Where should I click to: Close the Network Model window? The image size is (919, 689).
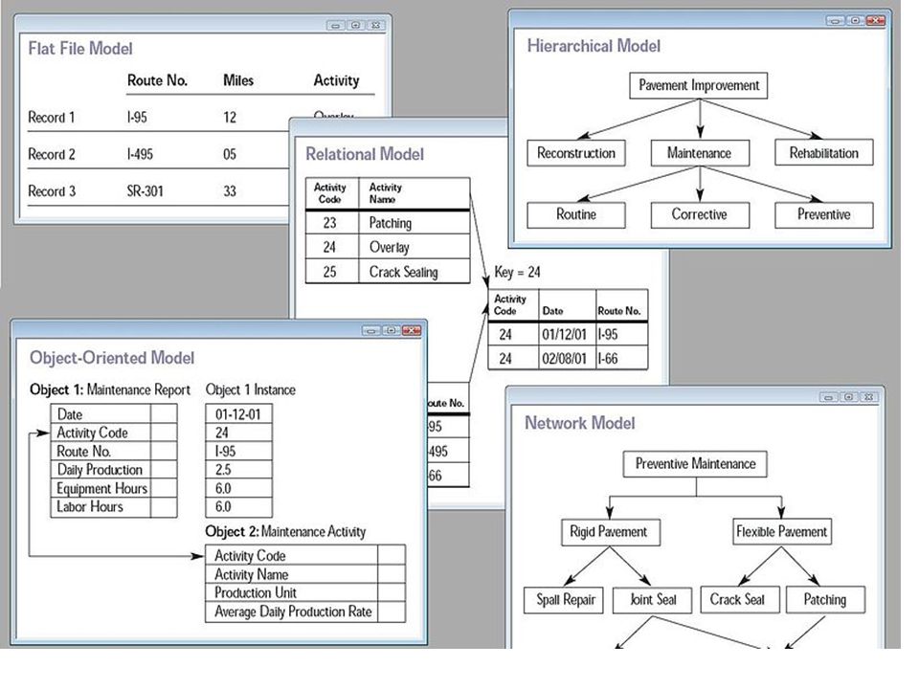[x=869, y=397]
